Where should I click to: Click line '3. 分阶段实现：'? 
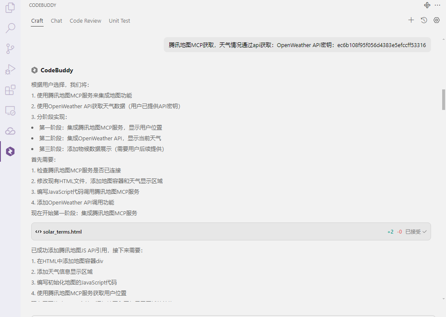coord(49,117)
